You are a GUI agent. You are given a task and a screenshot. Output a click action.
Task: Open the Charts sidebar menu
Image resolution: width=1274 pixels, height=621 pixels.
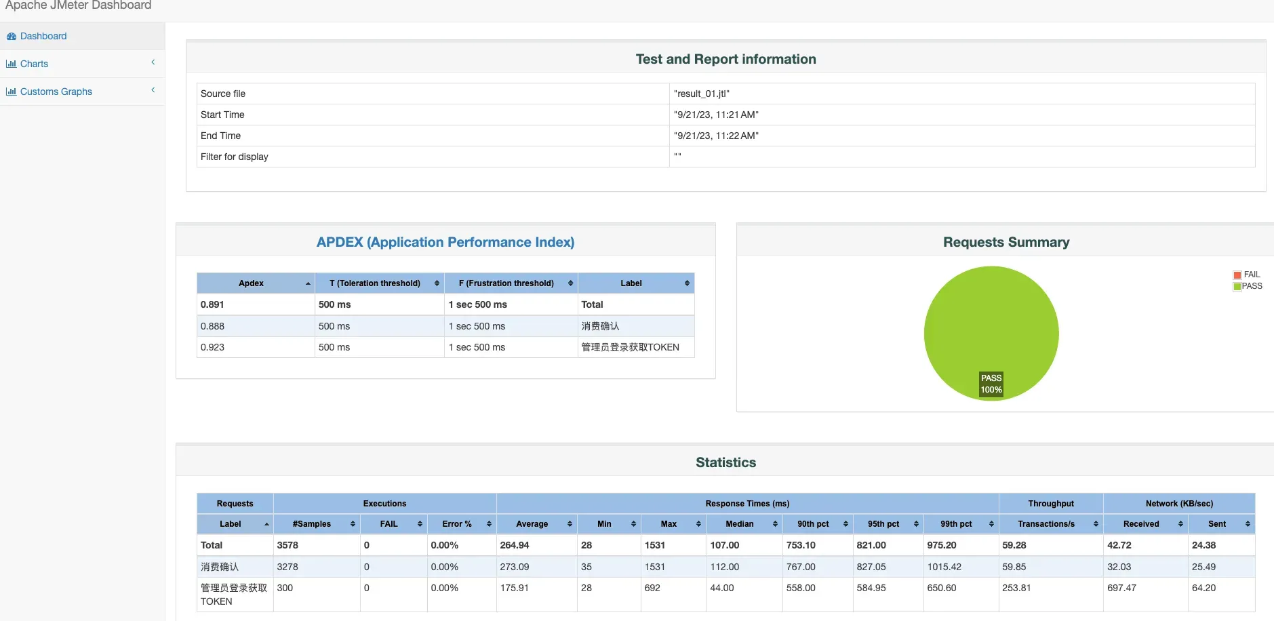click(x=34, y=64)
